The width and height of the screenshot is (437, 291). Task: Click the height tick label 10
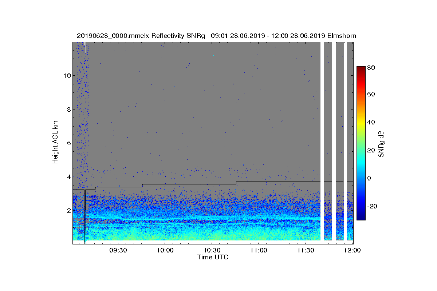pyautogui.click(x=67, y=76)
